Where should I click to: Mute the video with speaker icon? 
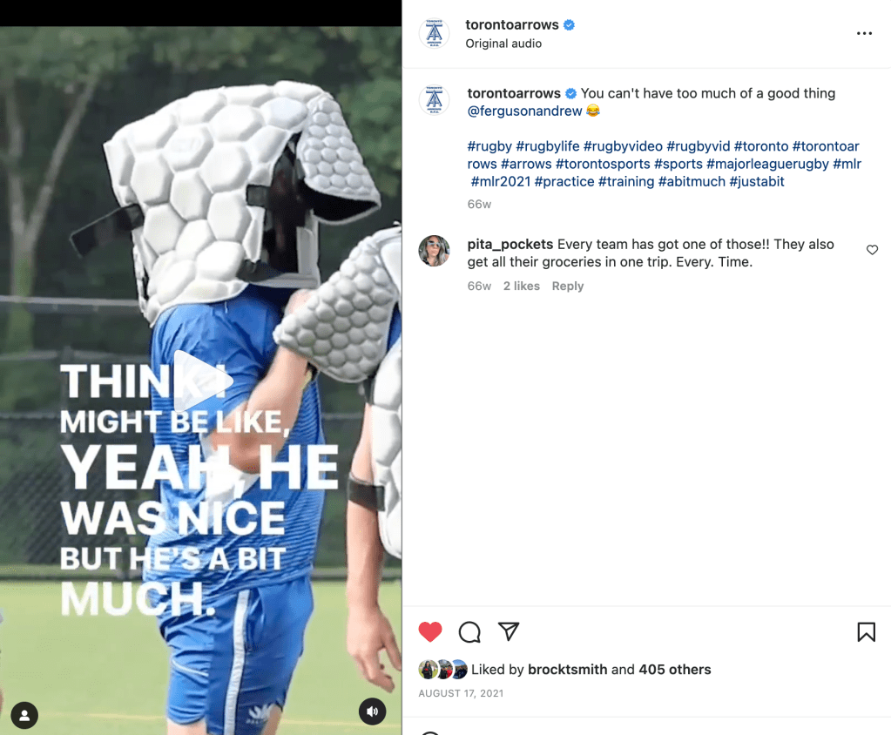pos(372,711)
